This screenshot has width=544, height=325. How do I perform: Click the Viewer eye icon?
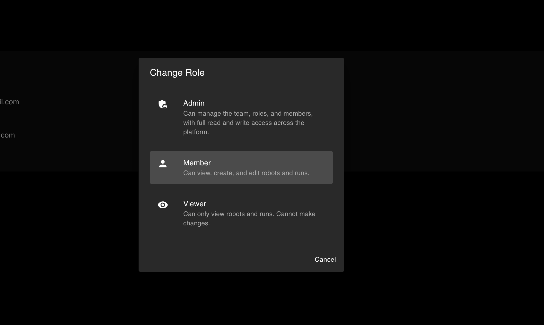click(163, 205)
